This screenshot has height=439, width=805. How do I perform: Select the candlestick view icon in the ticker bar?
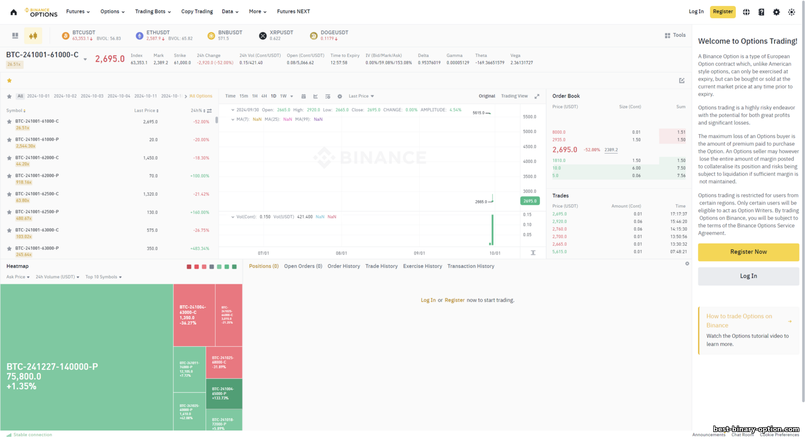(33, 35)
